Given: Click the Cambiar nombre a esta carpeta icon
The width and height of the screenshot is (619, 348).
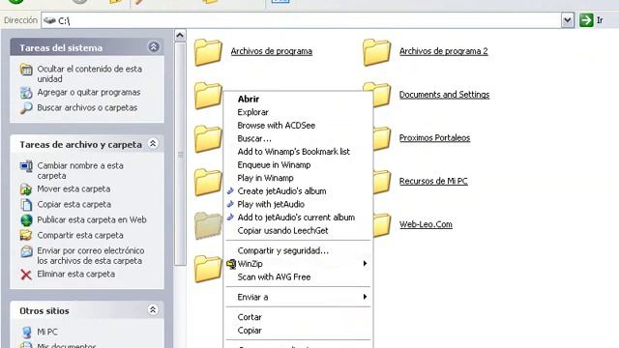Looking at the screenshot, I should tap(26, 166).
